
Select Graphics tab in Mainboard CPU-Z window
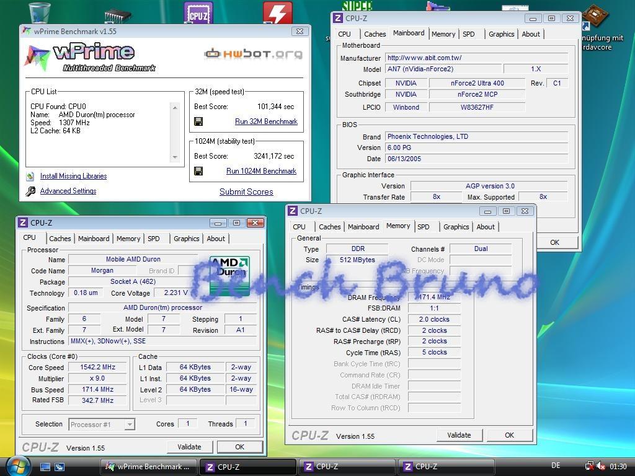coord(501,34)
